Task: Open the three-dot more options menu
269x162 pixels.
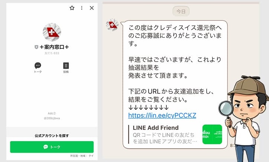Action: [82, 8]
